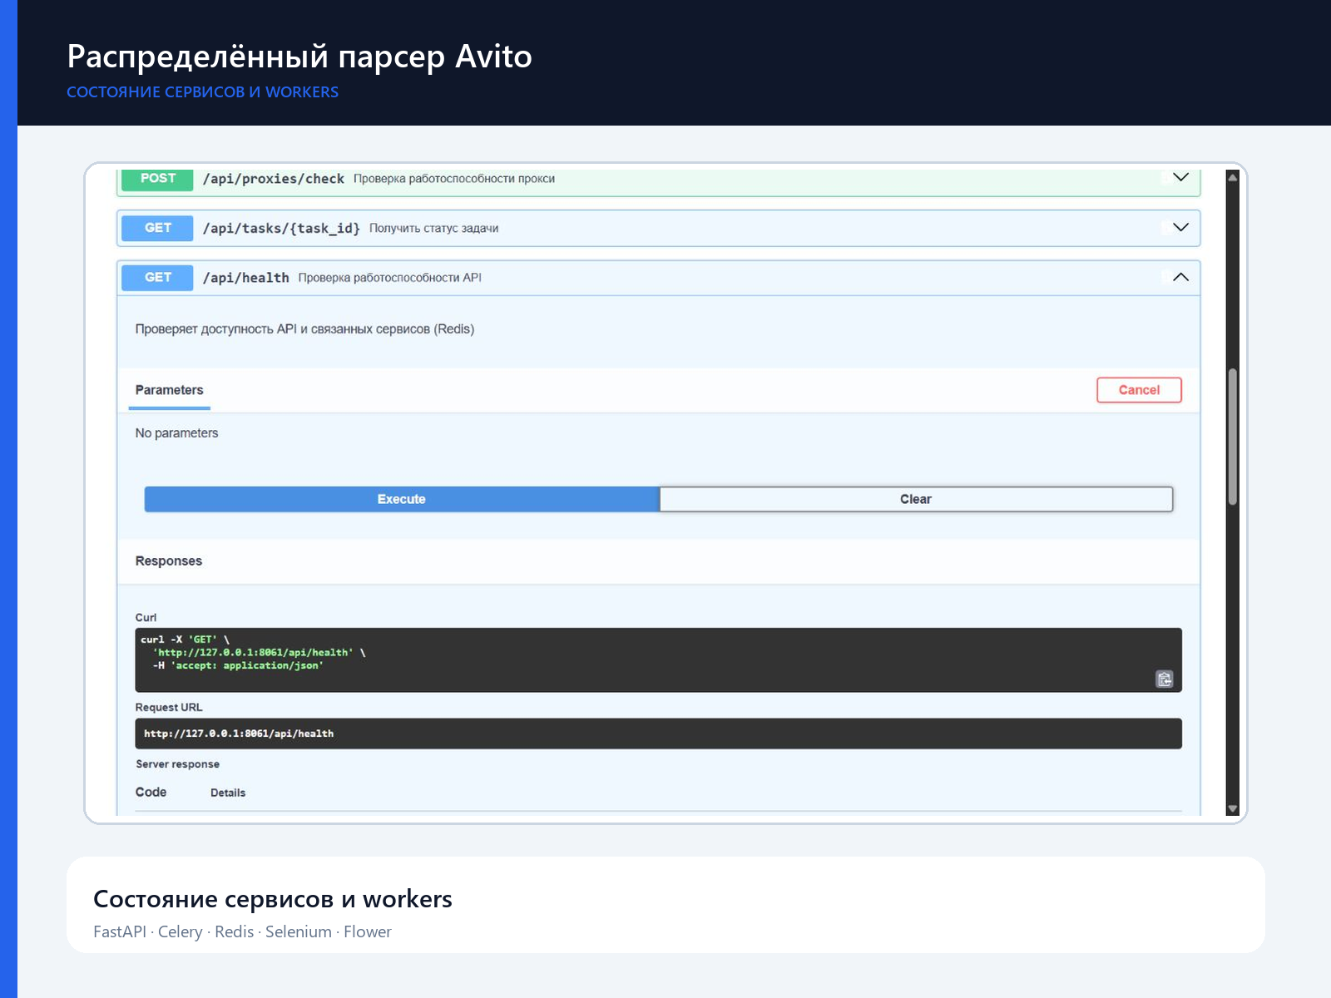Viewport: 1331px width, 998px height.
Task: Click the Code column header
Action: [151, 793]
